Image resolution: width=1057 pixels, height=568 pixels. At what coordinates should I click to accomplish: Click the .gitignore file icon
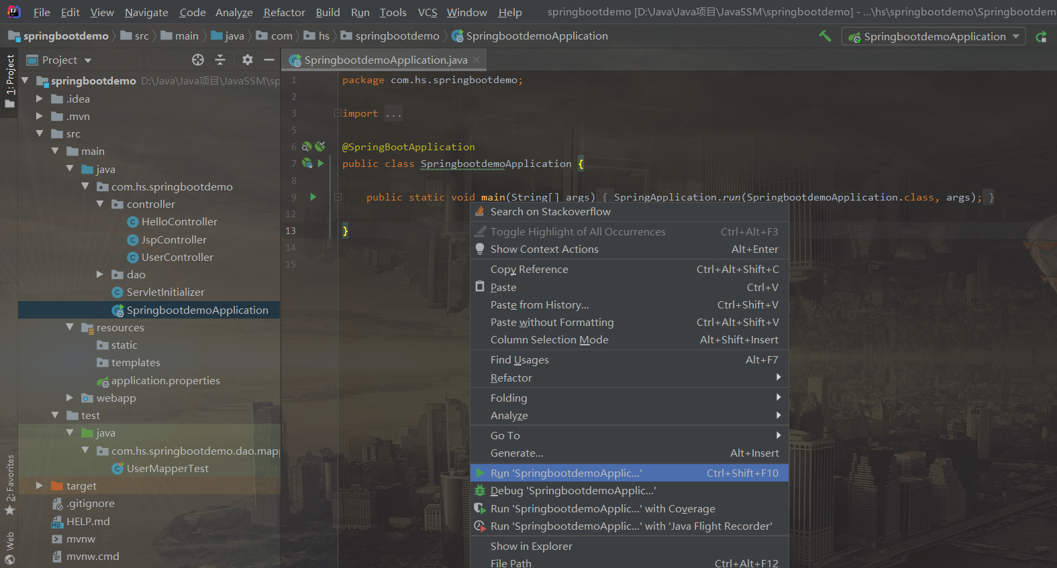58,504
